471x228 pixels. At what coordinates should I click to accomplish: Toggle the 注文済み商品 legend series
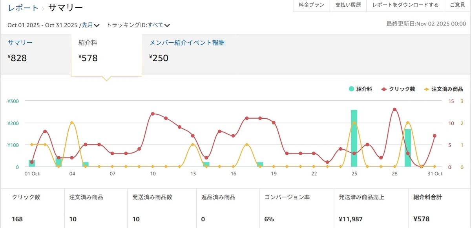(444, 89)
